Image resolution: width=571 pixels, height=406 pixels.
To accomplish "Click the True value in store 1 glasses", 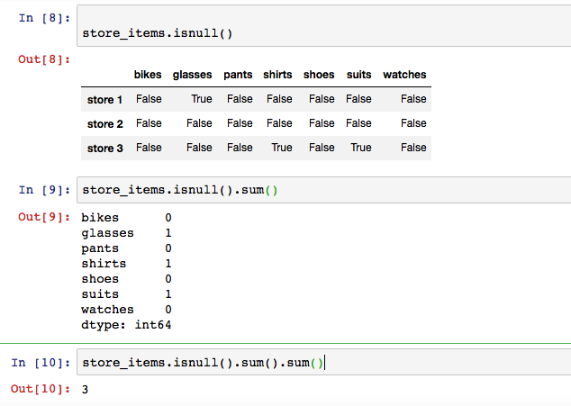I will 202,99.
